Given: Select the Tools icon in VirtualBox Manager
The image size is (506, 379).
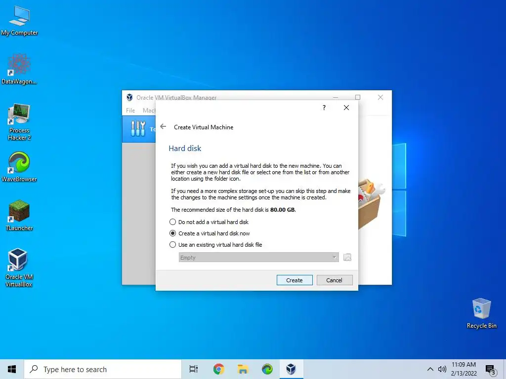Looking at the screenshot, I should coord(138,129).
